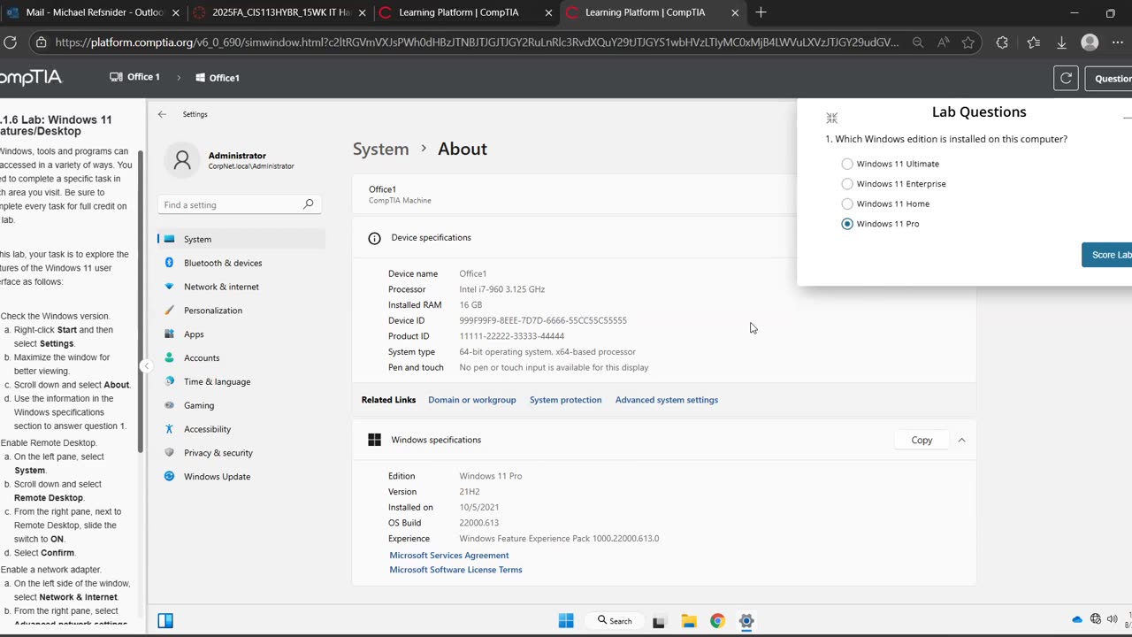Reload the browser page
The height and width of the screenshot is (637, 1132).
(11, 42)
